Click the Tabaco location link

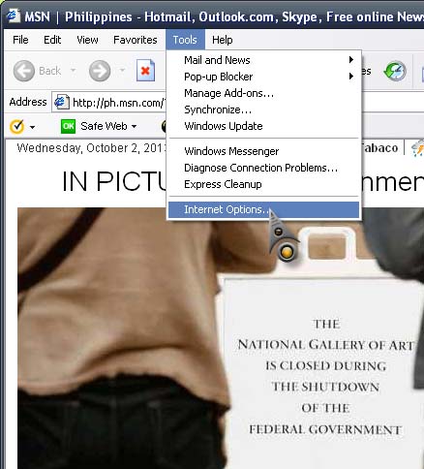click(379, 148)
